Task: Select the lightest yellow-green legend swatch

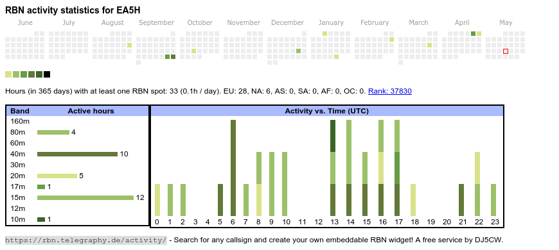Action: click(8, 74)
